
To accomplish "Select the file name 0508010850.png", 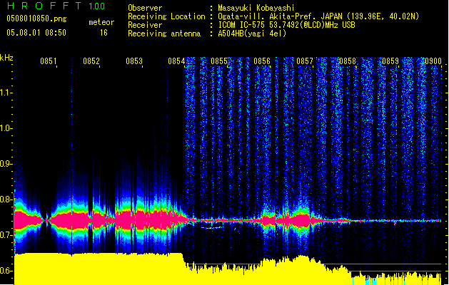I will click(36, 19).
